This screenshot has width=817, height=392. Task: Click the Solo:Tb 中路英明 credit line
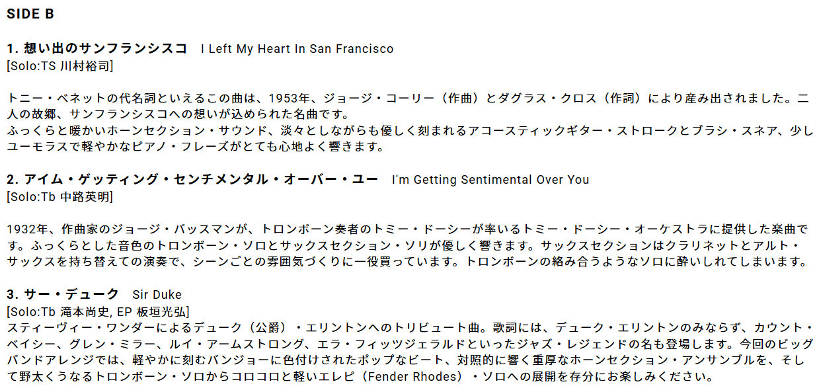point(59,197)
